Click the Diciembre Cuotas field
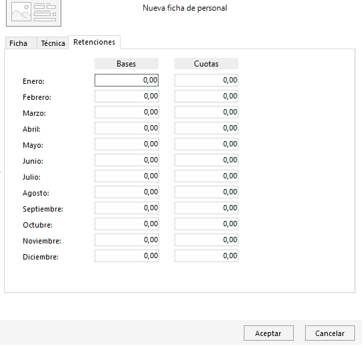Screen dimensions: 363x348 click(x=206, y=256)
